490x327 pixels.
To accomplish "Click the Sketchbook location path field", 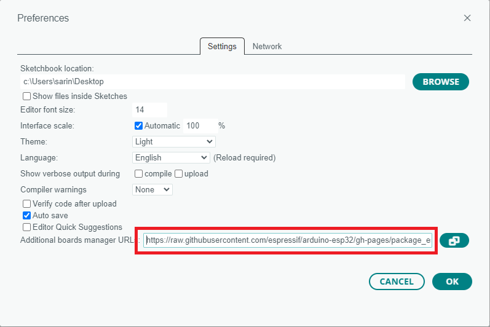I will 212,81.
